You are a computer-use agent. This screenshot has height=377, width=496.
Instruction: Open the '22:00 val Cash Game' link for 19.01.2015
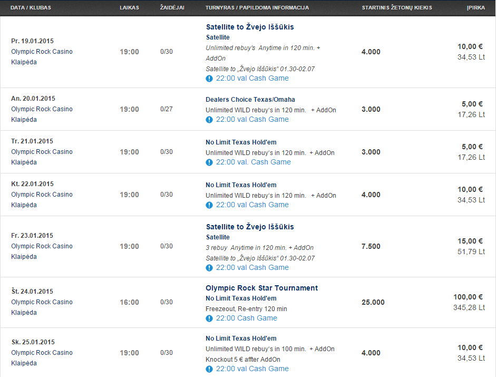pyautogui.click(x=252, y=78)
